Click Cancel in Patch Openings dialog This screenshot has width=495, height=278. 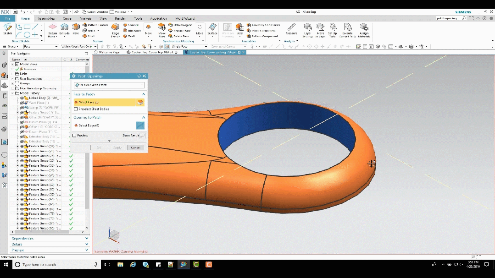point(135,147)
